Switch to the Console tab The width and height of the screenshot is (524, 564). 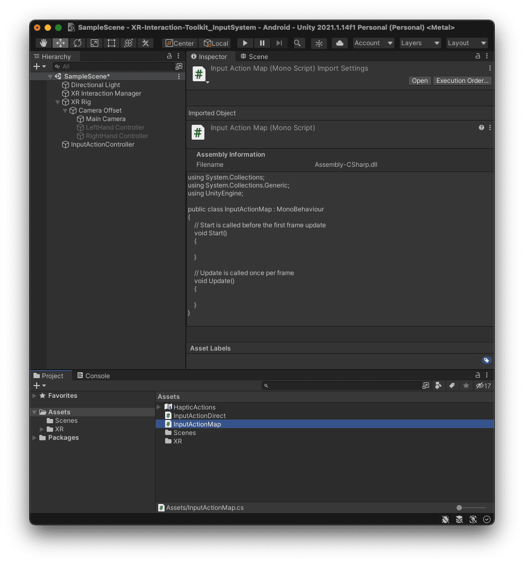[x=93, y=376]
